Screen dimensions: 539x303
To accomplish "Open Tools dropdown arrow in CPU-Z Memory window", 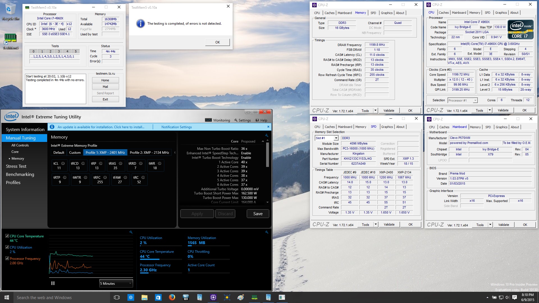I will (x=375, y=111).
